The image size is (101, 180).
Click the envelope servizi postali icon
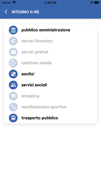coord(13,52)
